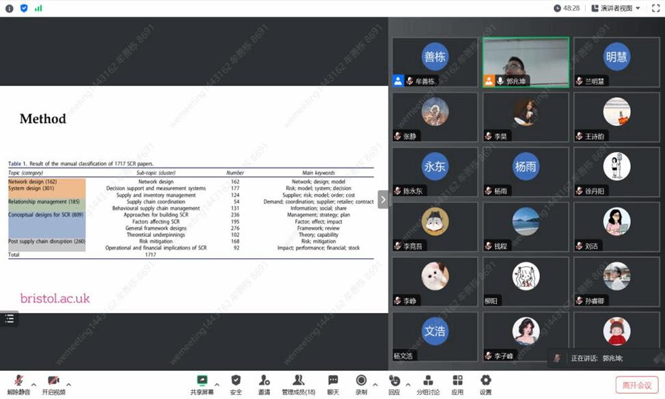The height and width of the screenshot is (399, 665).
Task: Toggle 开启视频 camera on
Action: pos(53,381)
